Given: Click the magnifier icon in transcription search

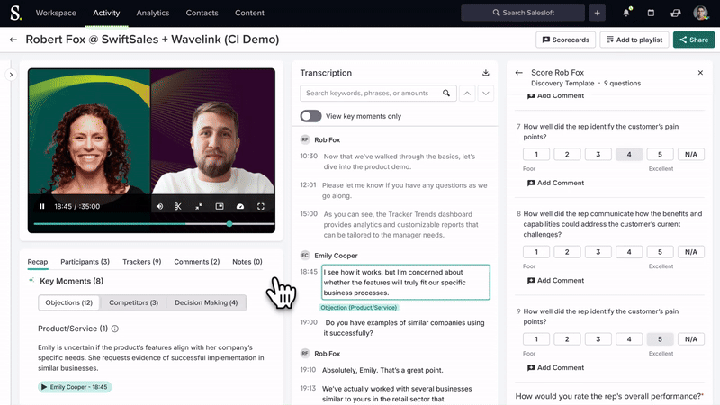Looking at the screenshot, I should 445,94.
